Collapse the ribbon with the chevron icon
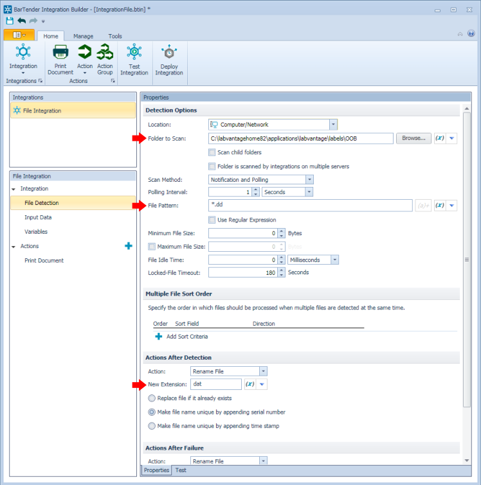 click(x=460, y=34)
